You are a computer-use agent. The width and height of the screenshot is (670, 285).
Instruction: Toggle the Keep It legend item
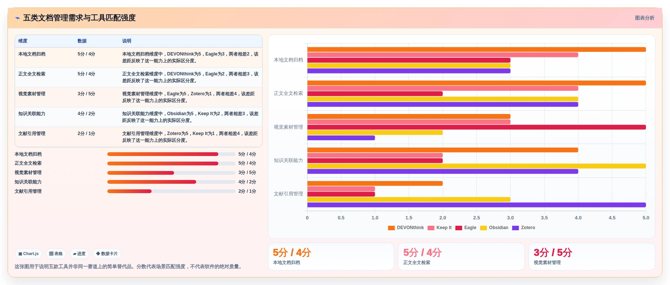tap(440, 228)
